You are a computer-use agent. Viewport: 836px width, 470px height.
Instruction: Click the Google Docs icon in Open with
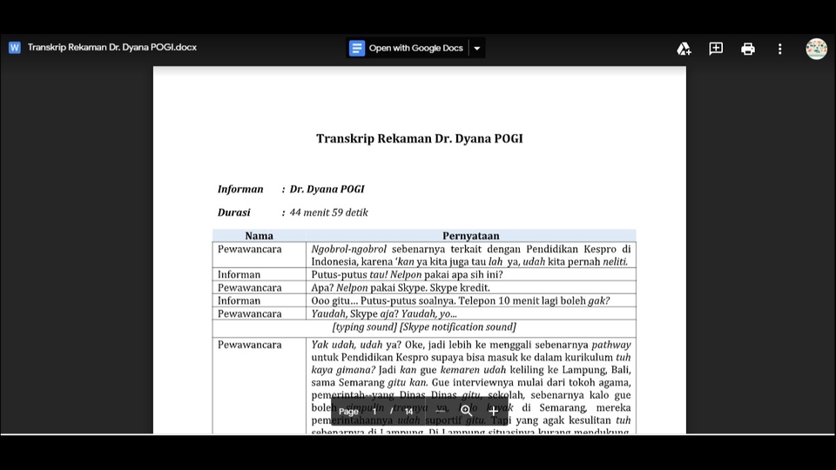click(357, 49)
